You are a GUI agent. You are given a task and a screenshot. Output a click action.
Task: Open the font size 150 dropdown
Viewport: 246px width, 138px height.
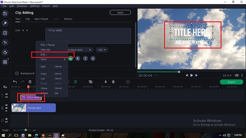pos(102,50)
